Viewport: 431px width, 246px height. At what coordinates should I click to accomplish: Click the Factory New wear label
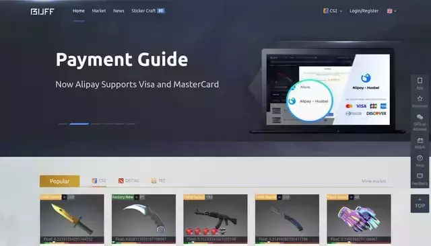tap(123, 197)
